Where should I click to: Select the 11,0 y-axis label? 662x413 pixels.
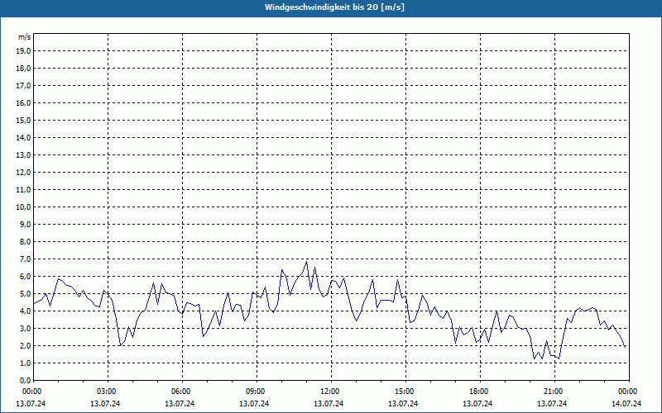[23, 190]
